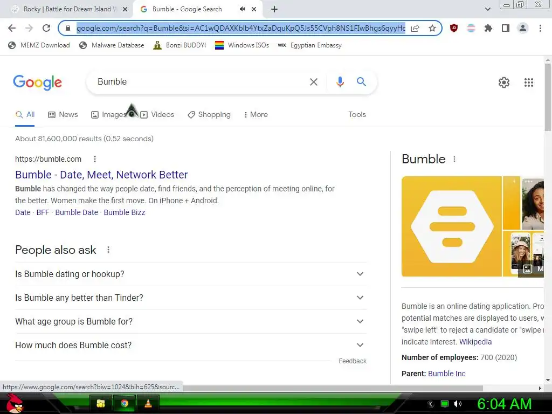Open the Extensions puzzle piece menu
The width and height of the screenshot is (552, 414).
click(488, 28)
